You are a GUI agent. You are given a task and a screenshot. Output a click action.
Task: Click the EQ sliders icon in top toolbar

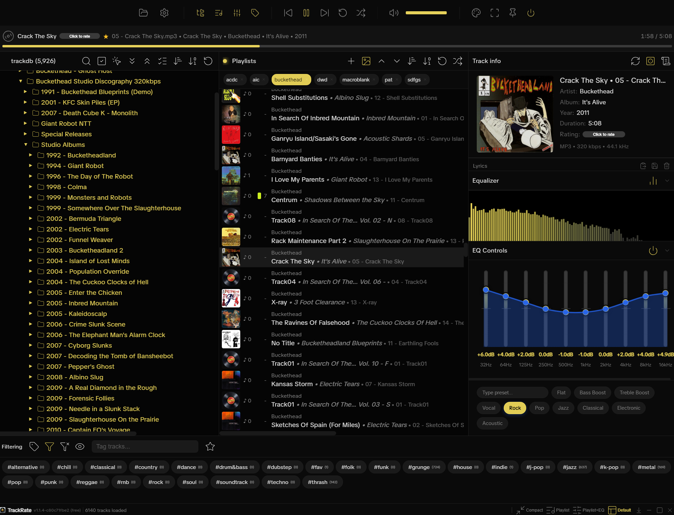click(x=237, y=13)
